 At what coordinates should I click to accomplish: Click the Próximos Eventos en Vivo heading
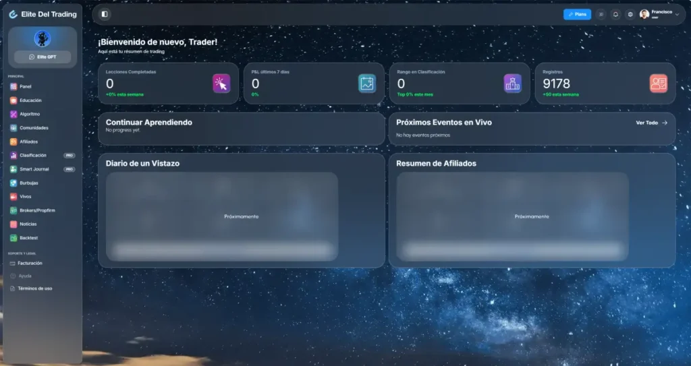[444, 123]
